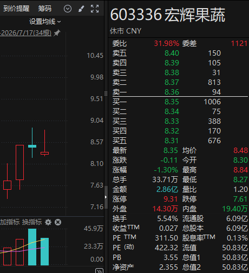This screenshot has width=249, height=273.
Task: Click the 股息率 value 0.13%
Action: (x=237, y=238)
